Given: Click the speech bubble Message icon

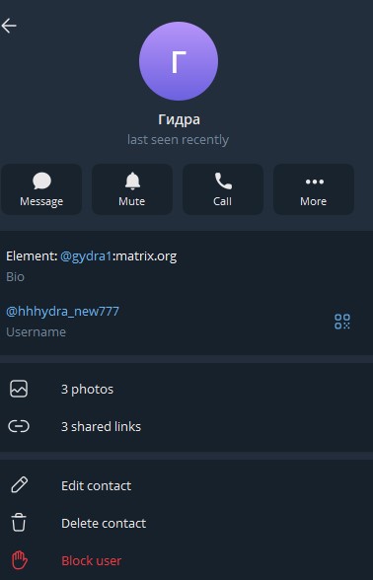Looking at the screenshot, I should 41,181.
